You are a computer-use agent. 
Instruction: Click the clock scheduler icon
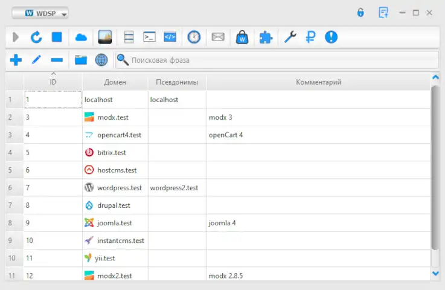click(x=194, y=37)
